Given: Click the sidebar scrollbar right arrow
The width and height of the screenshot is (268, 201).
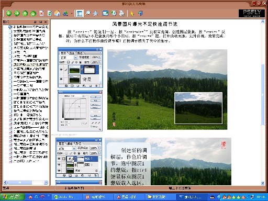Looking at the screenshot, I should tap(46, 182).
